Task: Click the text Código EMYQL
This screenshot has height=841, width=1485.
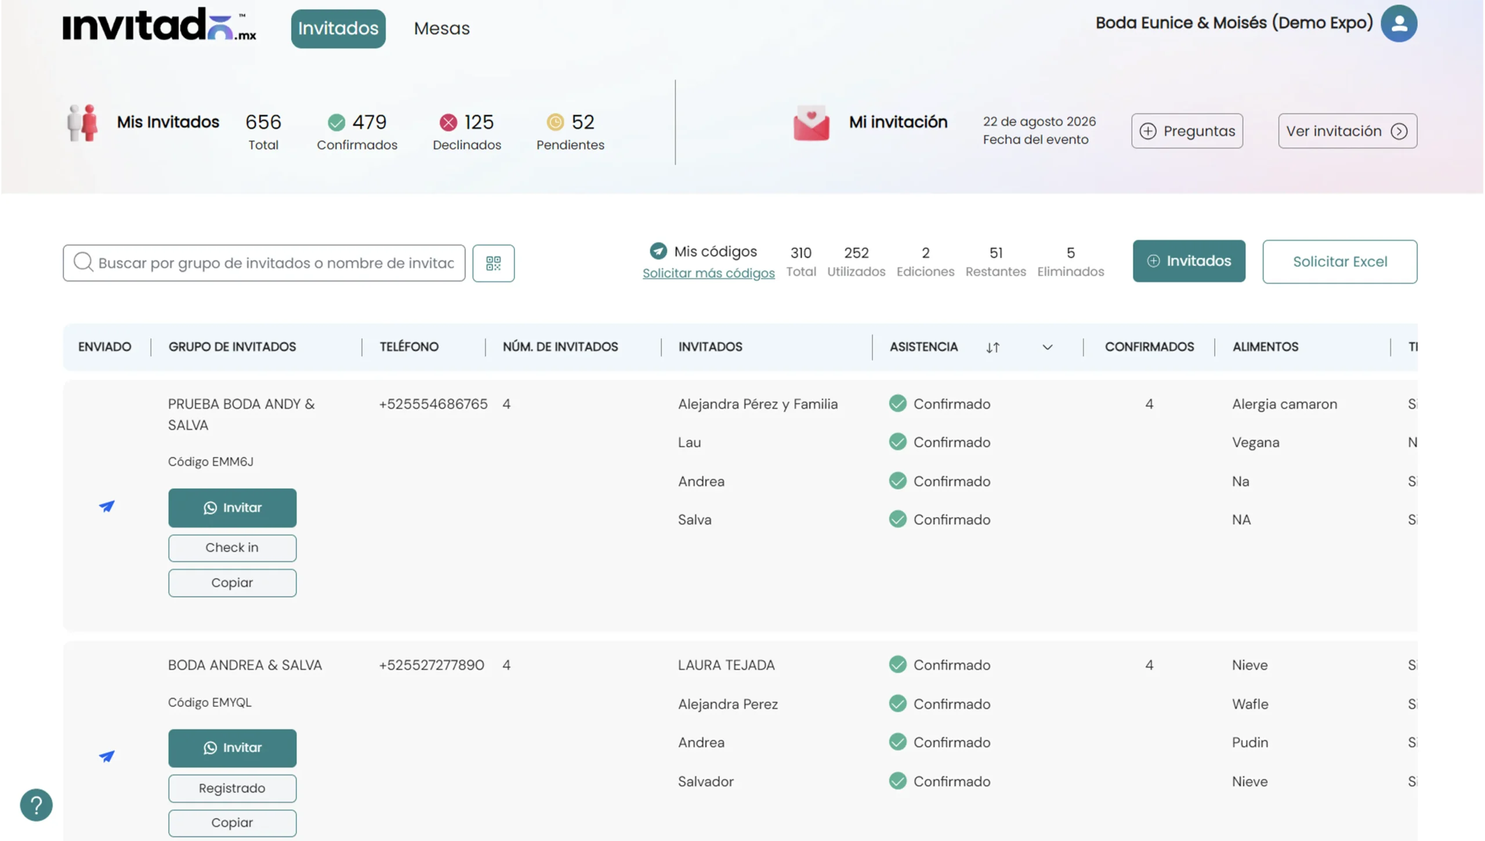Action: 209,702
